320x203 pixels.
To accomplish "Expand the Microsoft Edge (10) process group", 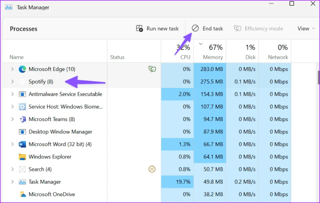I will (12, 69).
